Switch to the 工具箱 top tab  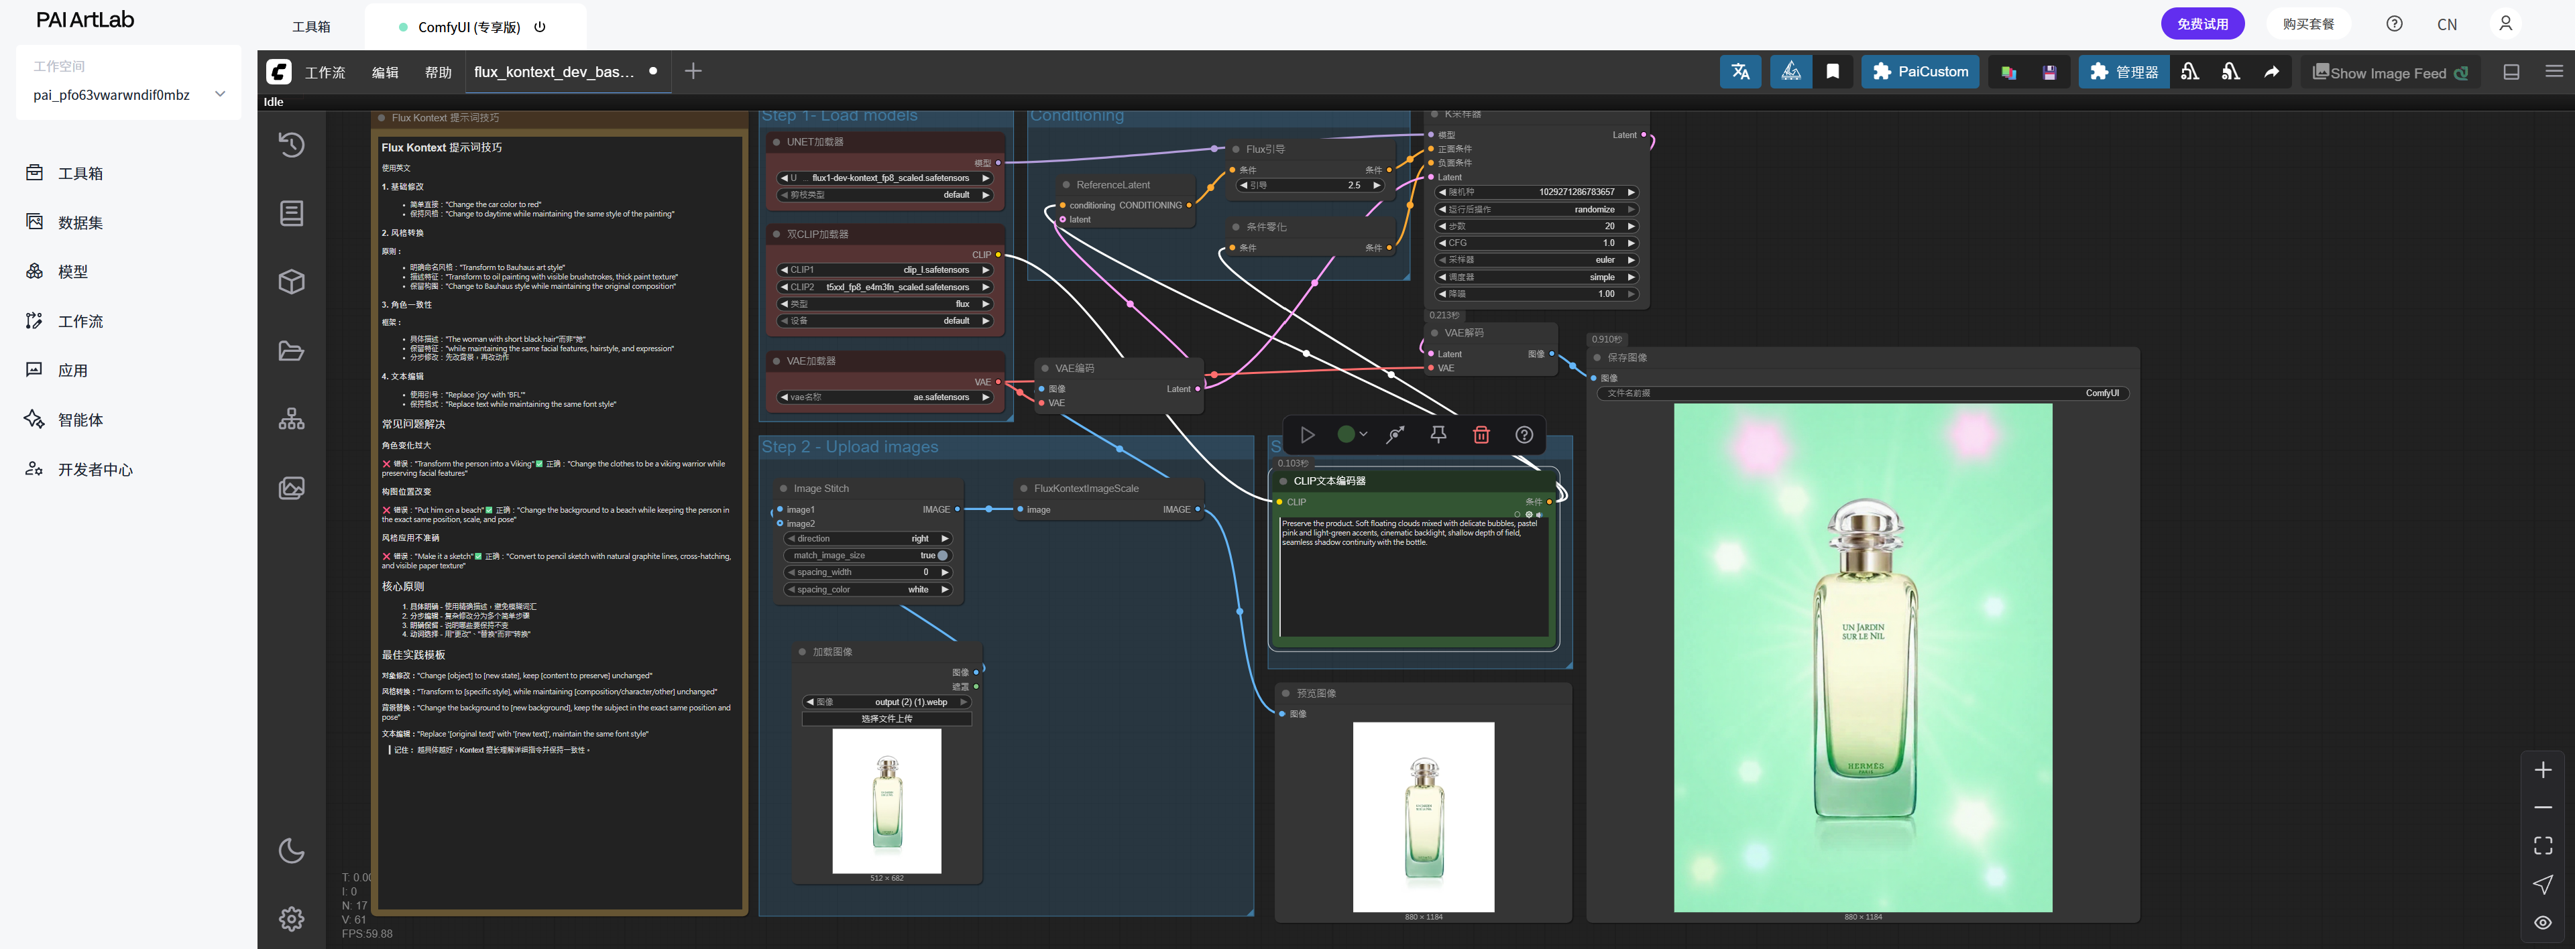[x=311, y=27]
